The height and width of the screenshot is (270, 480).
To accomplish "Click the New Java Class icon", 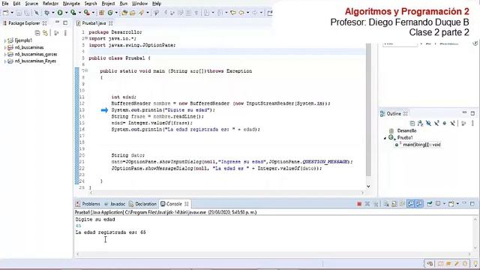I will (x=110, y=13).
